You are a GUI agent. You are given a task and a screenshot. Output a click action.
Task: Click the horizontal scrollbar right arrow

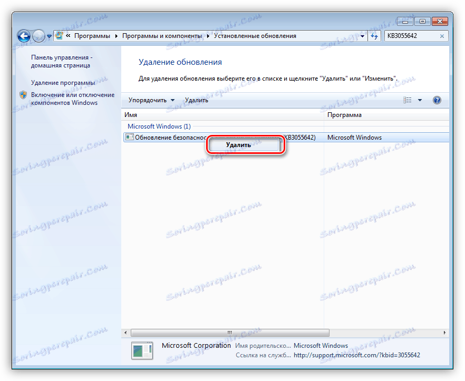point(444,333)
